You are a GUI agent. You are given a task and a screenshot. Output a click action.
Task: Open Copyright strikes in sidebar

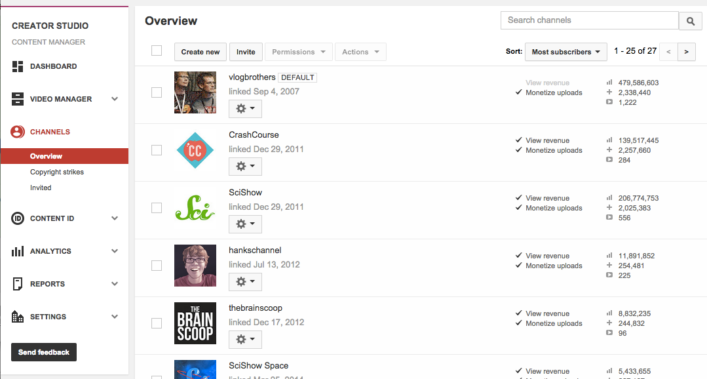coord(57,172)
